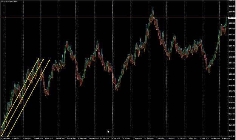Click the 8 Nov 2017 date label
This screenshot has width=236, height=140.
[x=193, y=138]
